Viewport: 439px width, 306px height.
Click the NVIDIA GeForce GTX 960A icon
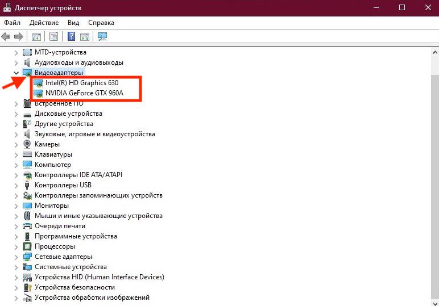(x=38, y=93)
